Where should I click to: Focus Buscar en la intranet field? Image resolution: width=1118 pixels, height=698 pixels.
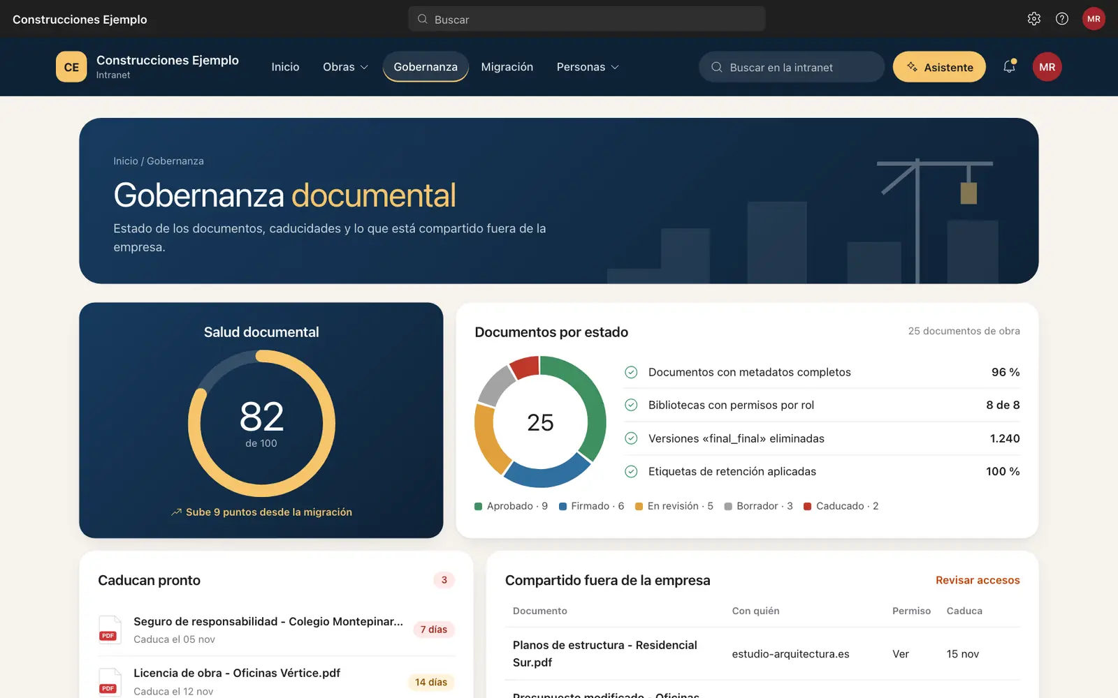792,67
